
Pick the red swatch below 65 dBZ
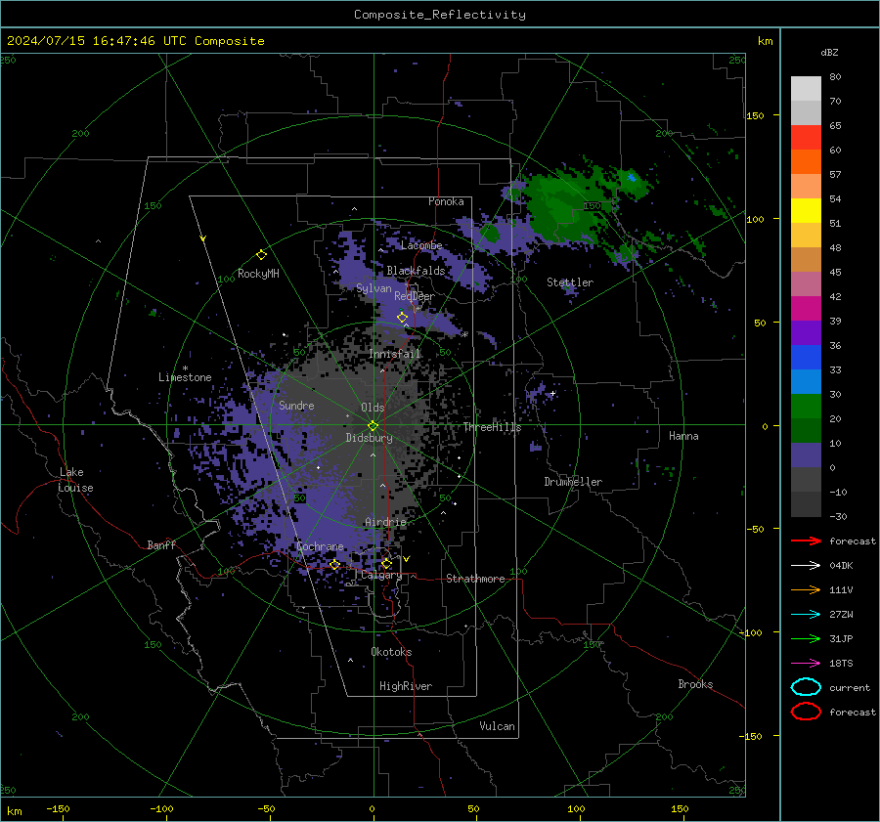click(806, 138)
